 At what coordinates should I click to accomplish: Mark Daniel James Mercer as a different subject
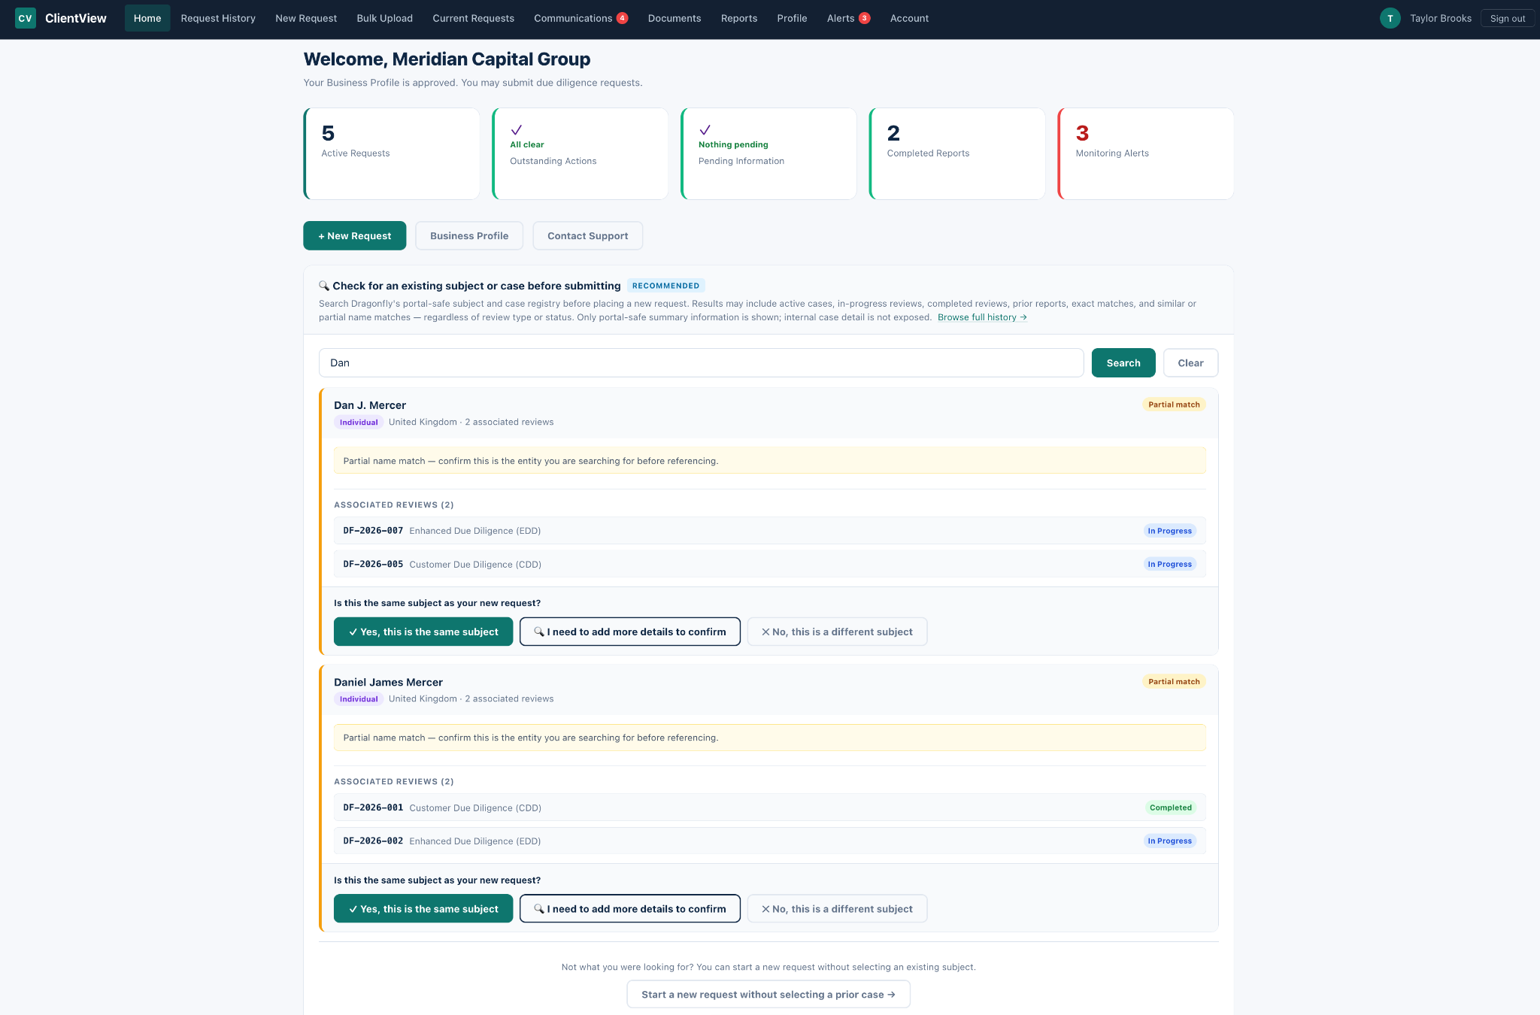tap(837, 909)
